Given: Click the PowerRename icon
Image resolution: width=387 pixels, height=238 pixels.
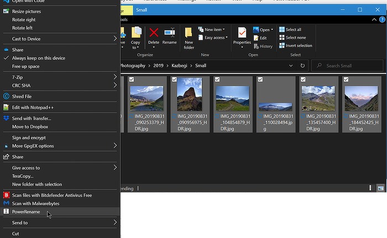Looking at the screenshot, I should (x=6, y=211).
